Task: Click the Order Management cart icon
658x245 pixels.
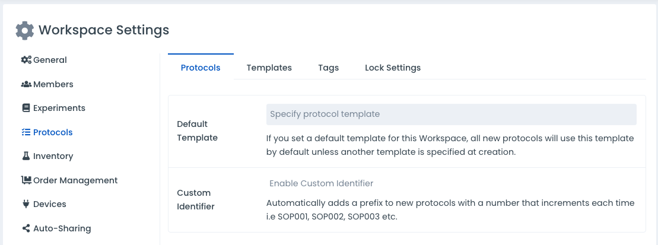Action: point(26,180)
